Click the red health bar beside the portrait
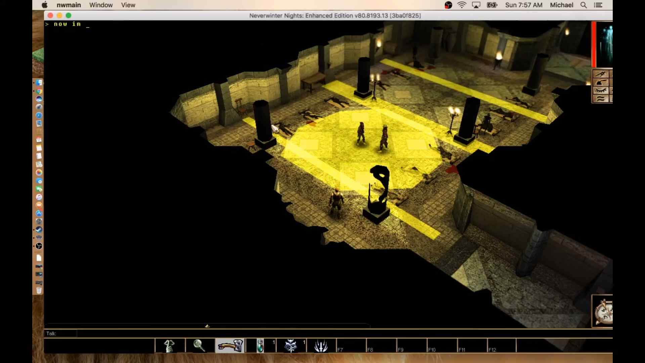Viewport: 645px width, 363px height. point(595,43)
